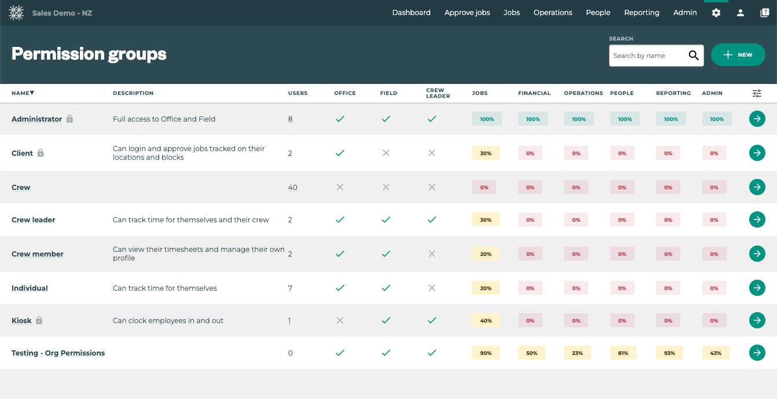Screen dimensions: 777x399
Task: Click the NEW button
Action: click(738, 54)
